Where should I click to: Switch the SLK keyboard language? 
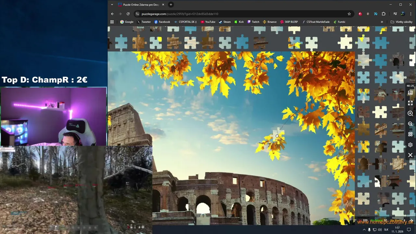click(x=386, y=229)
